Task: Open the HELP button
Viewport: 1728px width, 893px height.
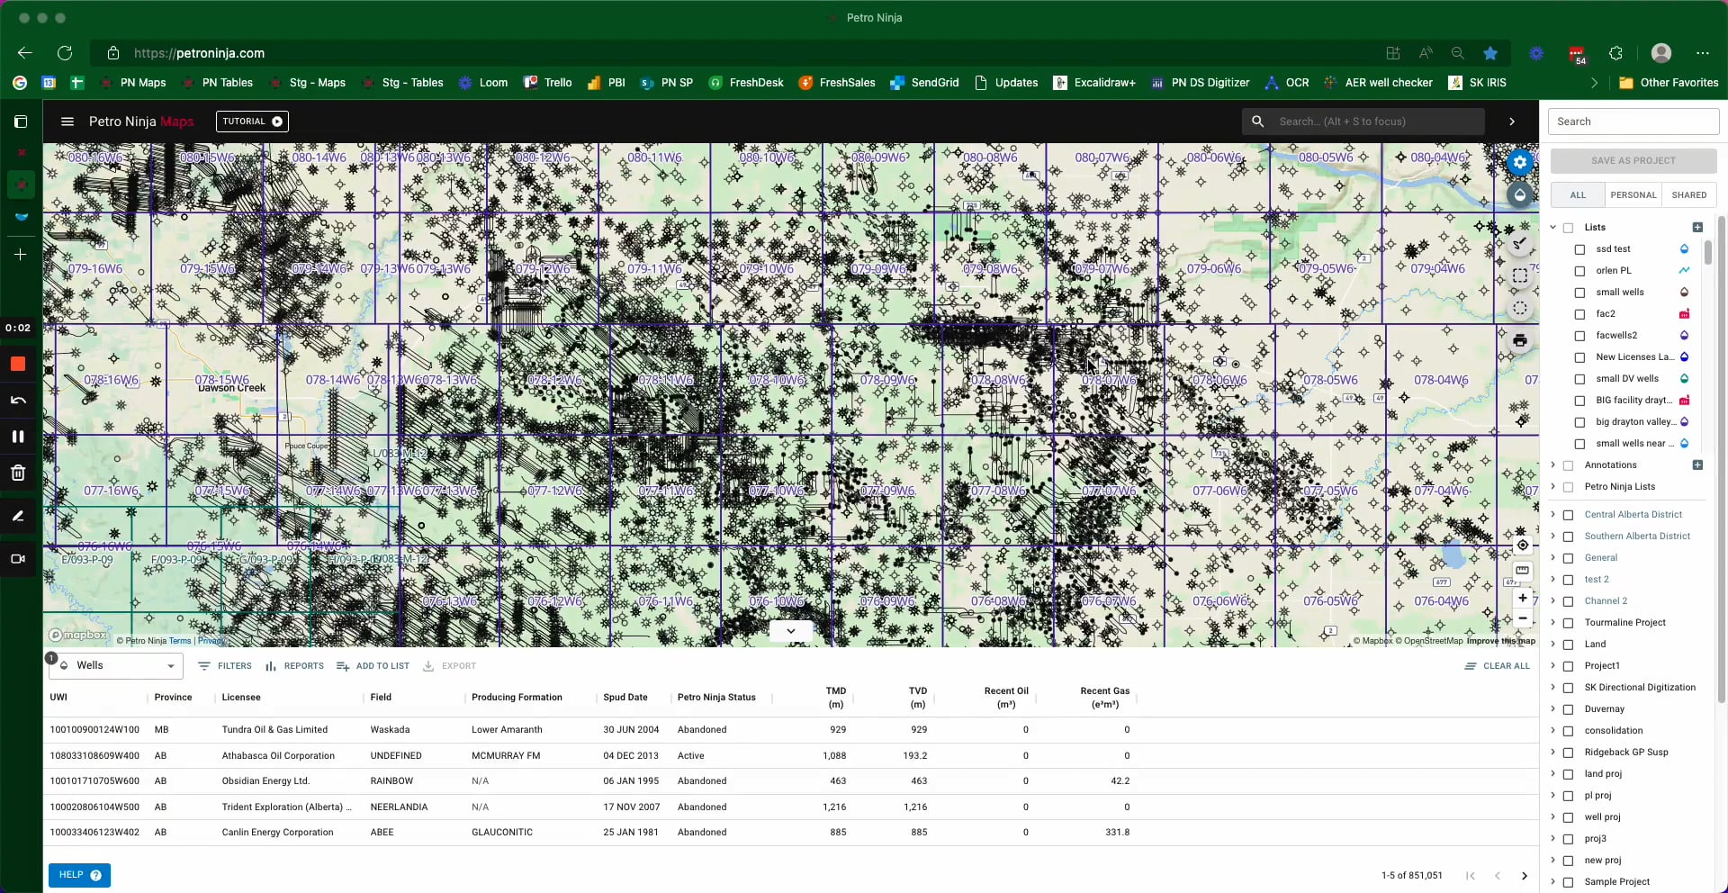Action: coord(79,875)
